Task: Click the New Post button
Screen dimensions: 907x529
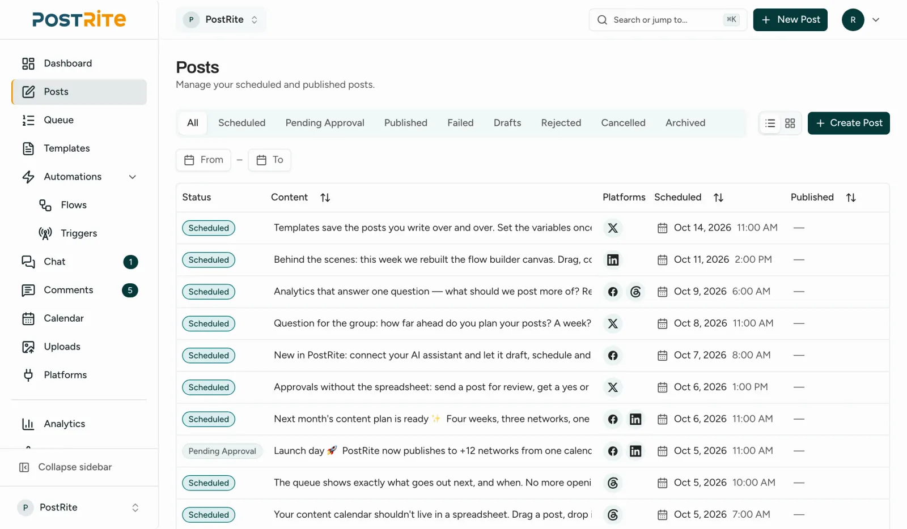Action: click(790, 20)
